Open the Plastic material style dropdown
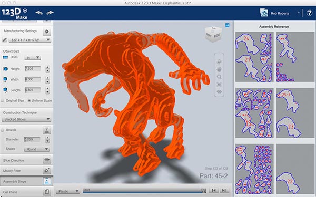 (x=68, y=191)
